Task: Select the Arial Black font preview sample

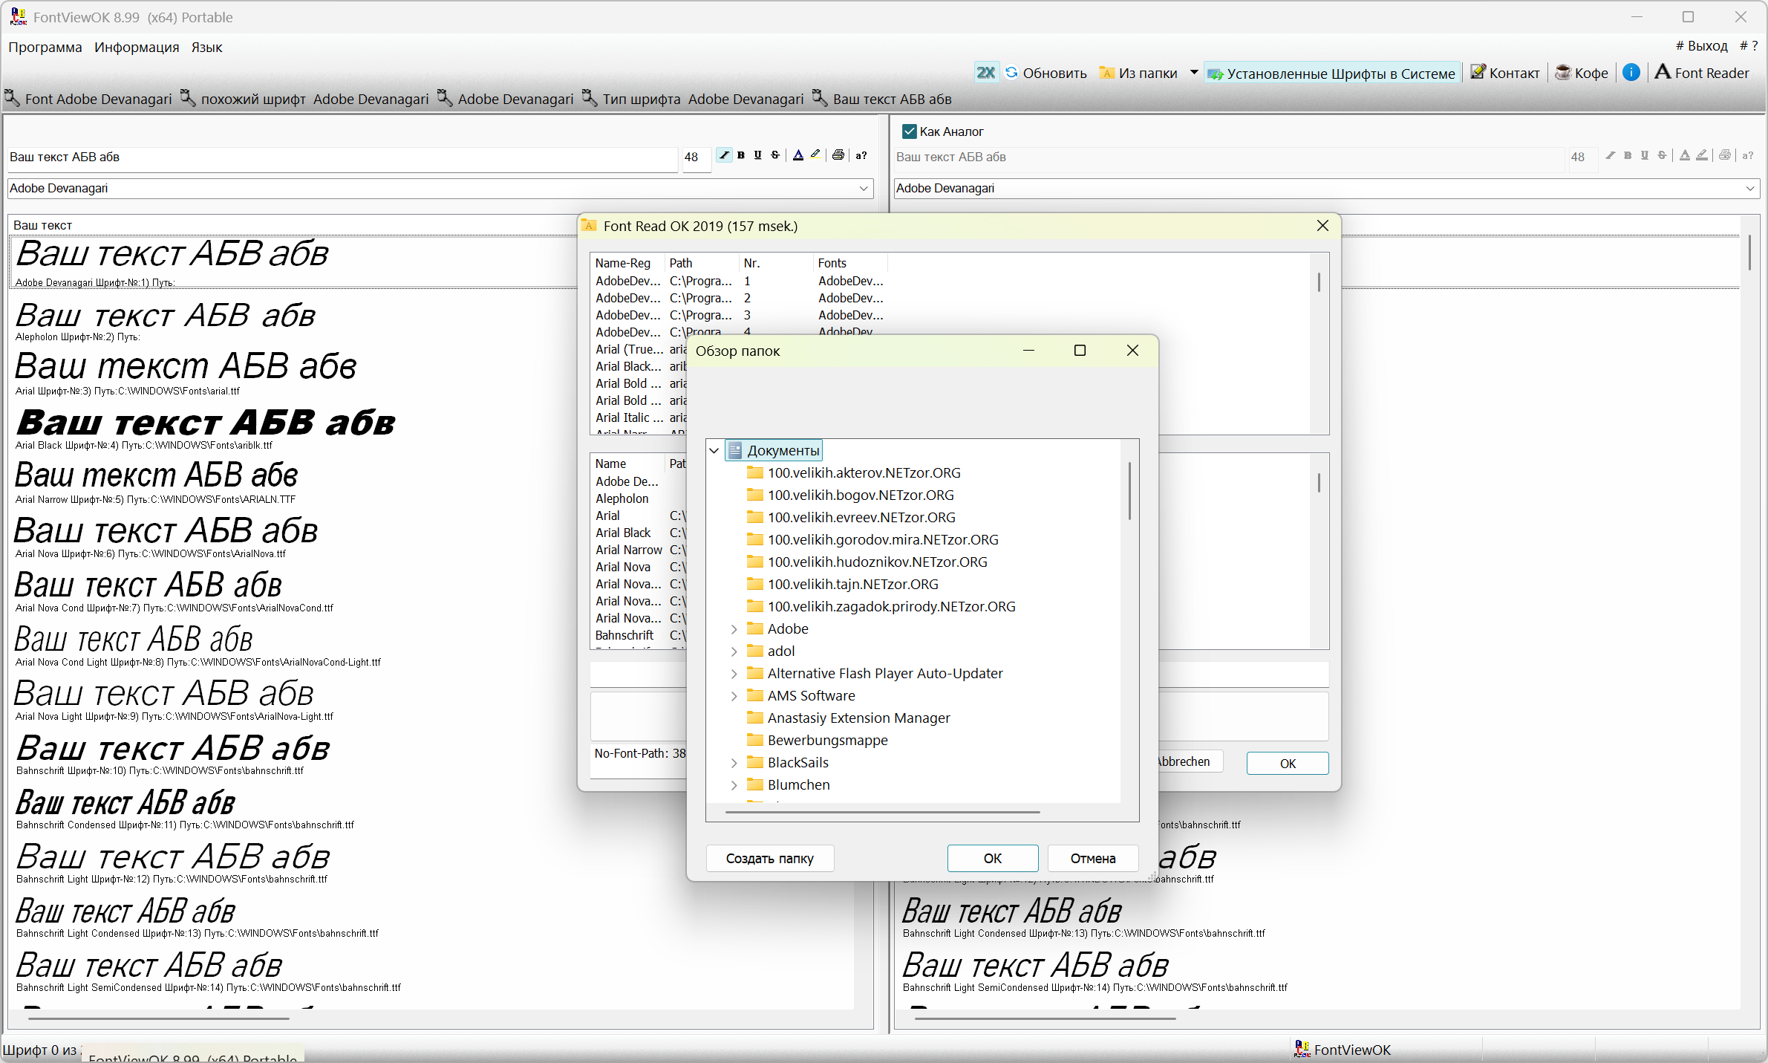Action: [206, 422]
